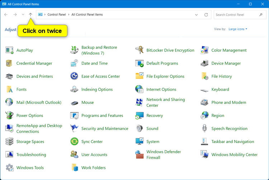The image size is (269, 180).
Task: Click the Color Management icon
Action: pyautogui.click(x=204, y=50)
